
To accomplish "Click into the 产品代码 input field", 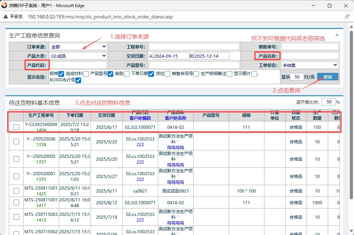I will point(78,65).
